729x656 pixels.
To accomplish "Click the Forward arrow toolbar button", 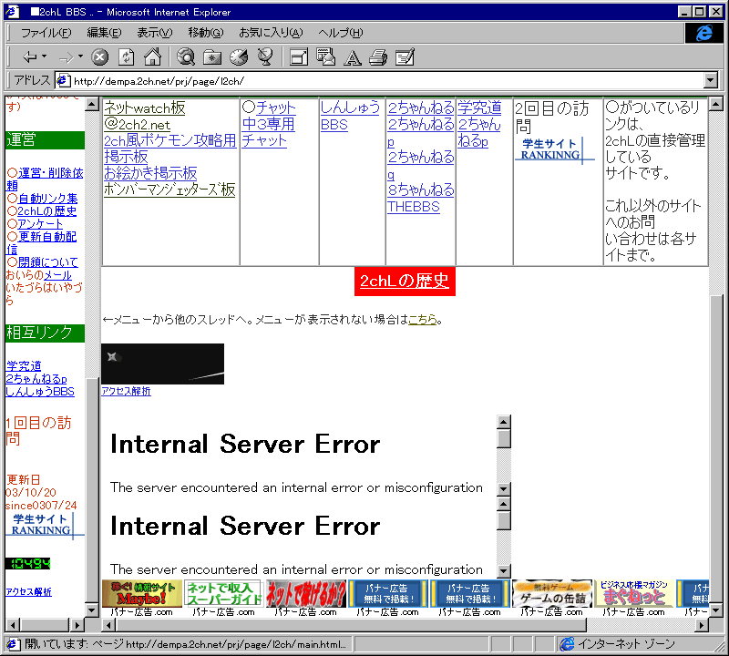I will 66,57.
